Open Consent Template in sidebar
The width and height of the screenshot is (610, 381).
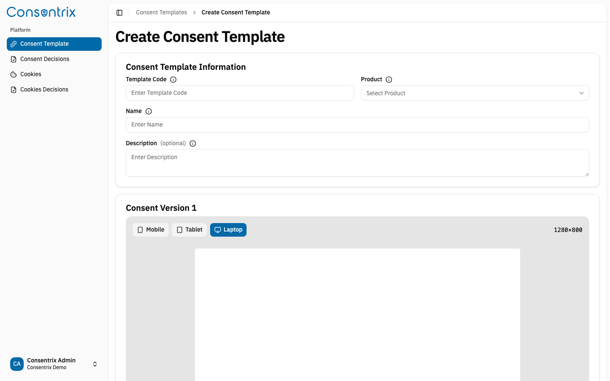pos(54,44)
